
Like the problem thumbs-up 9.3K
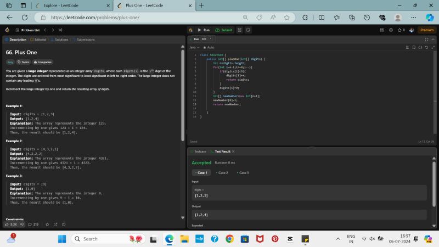coord(11,224)
